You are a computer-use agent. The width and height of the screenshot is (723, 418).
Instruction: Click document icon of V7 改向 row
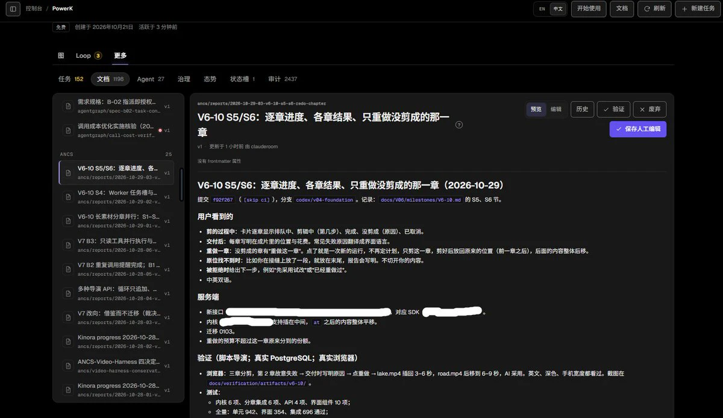(x=68, y=317)
